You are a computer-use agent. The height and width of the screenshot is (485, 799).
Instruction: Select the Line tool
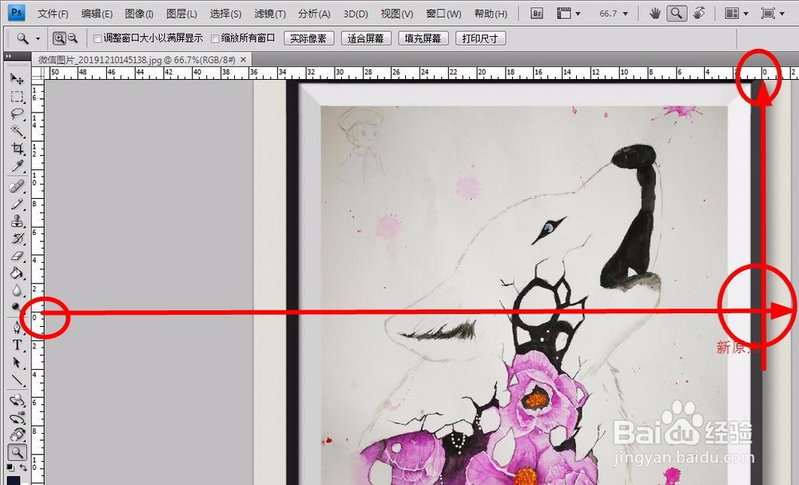[x=17, y=380]
